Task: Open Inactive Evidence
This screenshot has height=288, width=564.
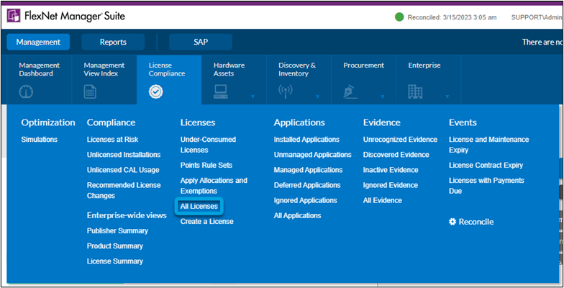Action: point(391,170)
